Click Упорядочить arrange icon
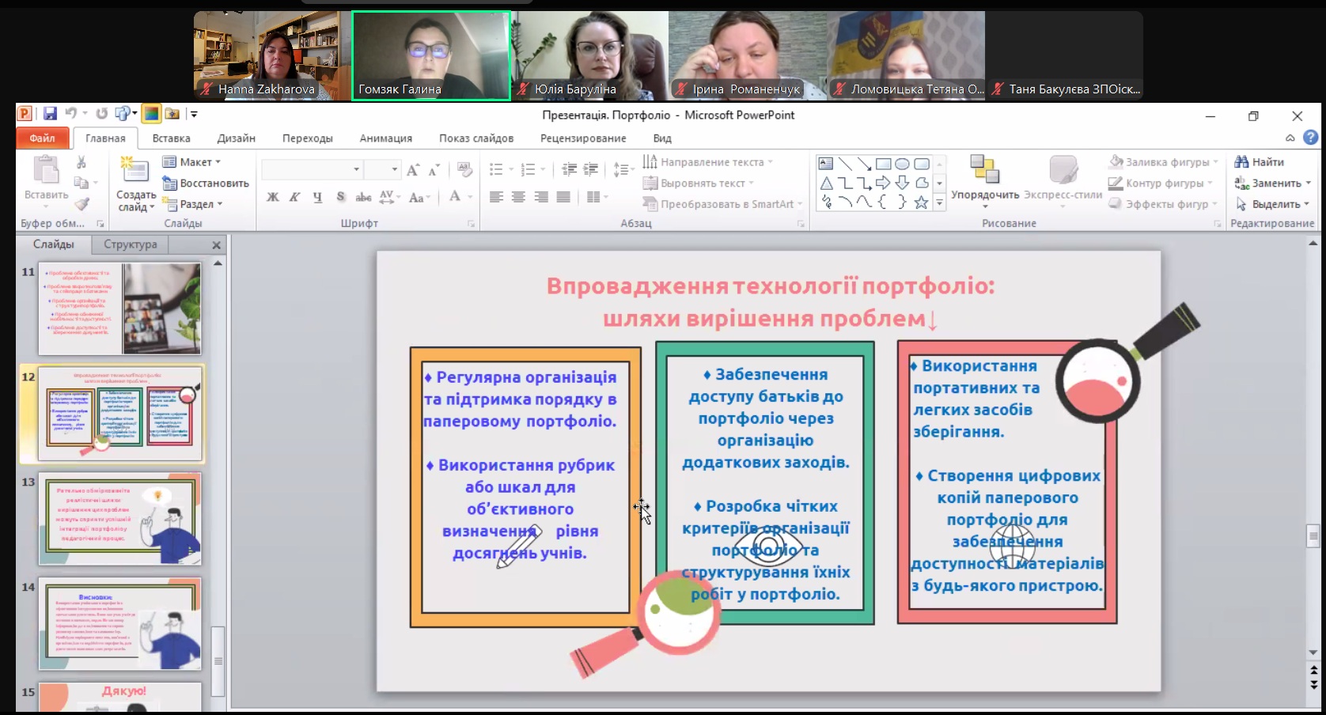1326x715 pixels. 985,171
